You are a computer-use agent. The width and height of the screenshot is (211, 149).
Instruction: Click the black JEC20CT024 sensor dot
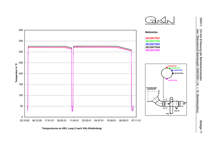(173, 73)
